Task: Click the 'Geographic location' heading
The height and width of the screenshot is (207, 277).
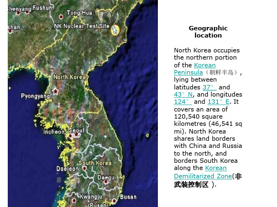Action: point(208,31)
